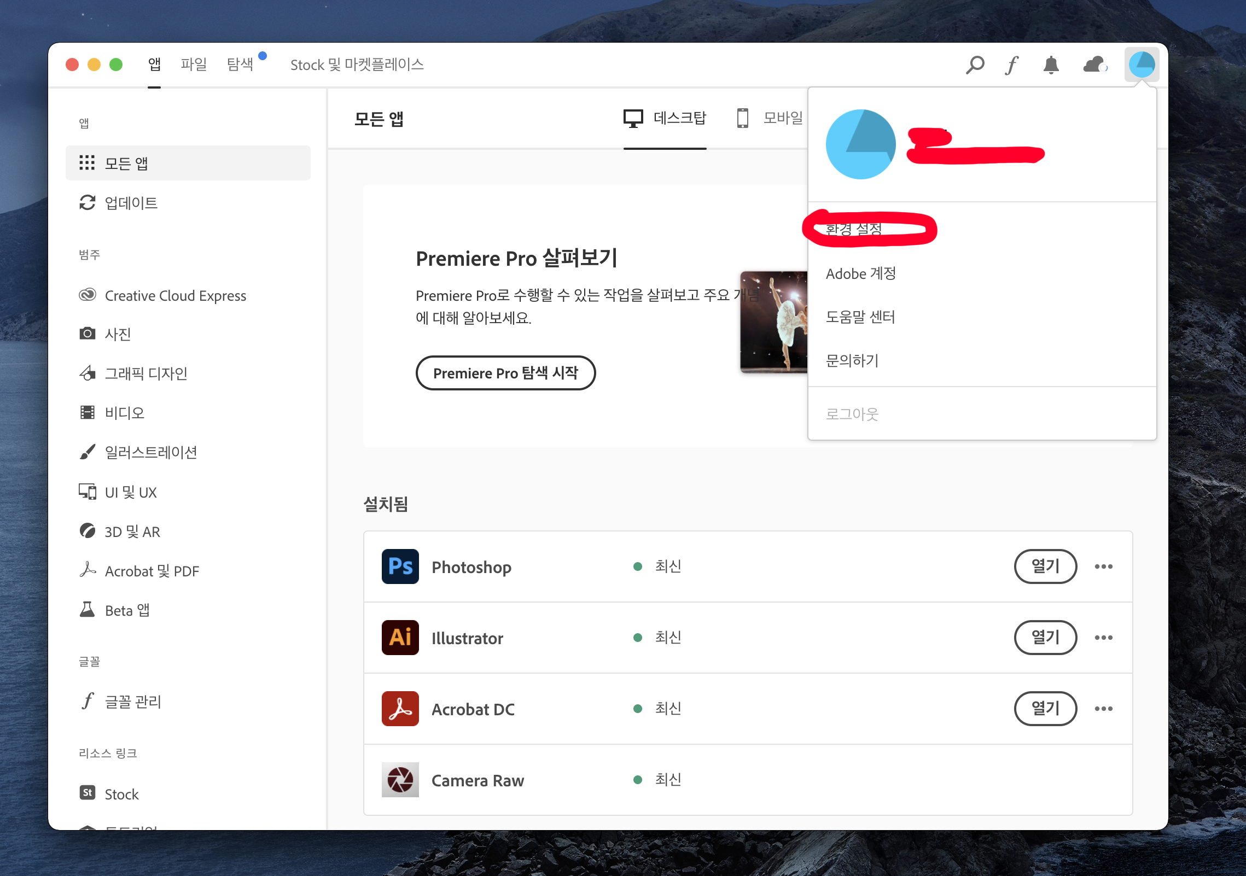The width and height of the screenshot is (1246, 876).
Task: Click Illustrator app name text
Action: 467,638
